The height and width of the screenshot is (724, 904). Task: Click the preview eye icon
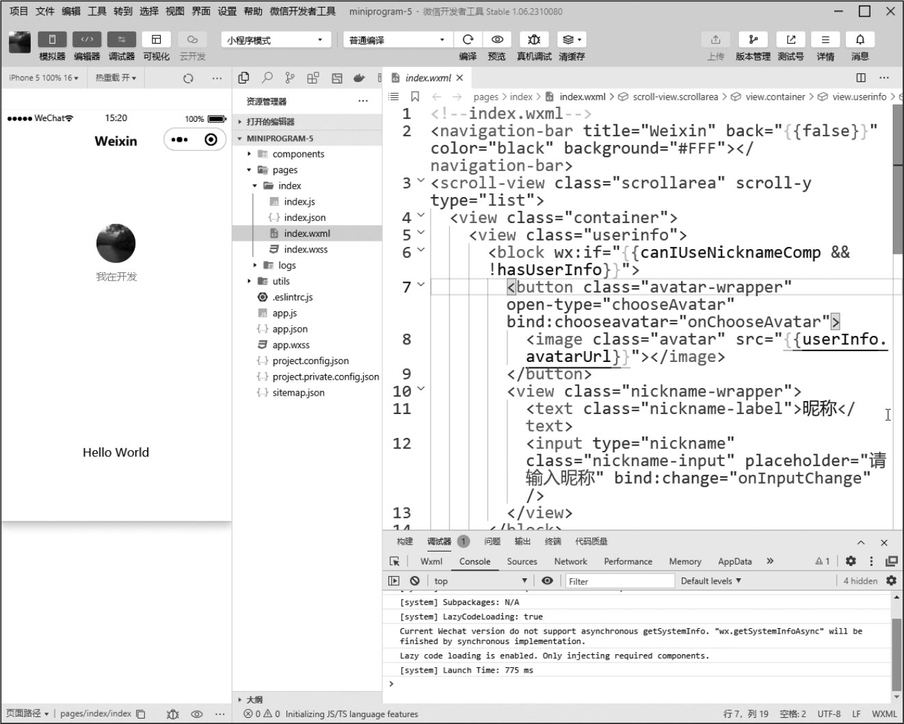click(x=497, y=40)
